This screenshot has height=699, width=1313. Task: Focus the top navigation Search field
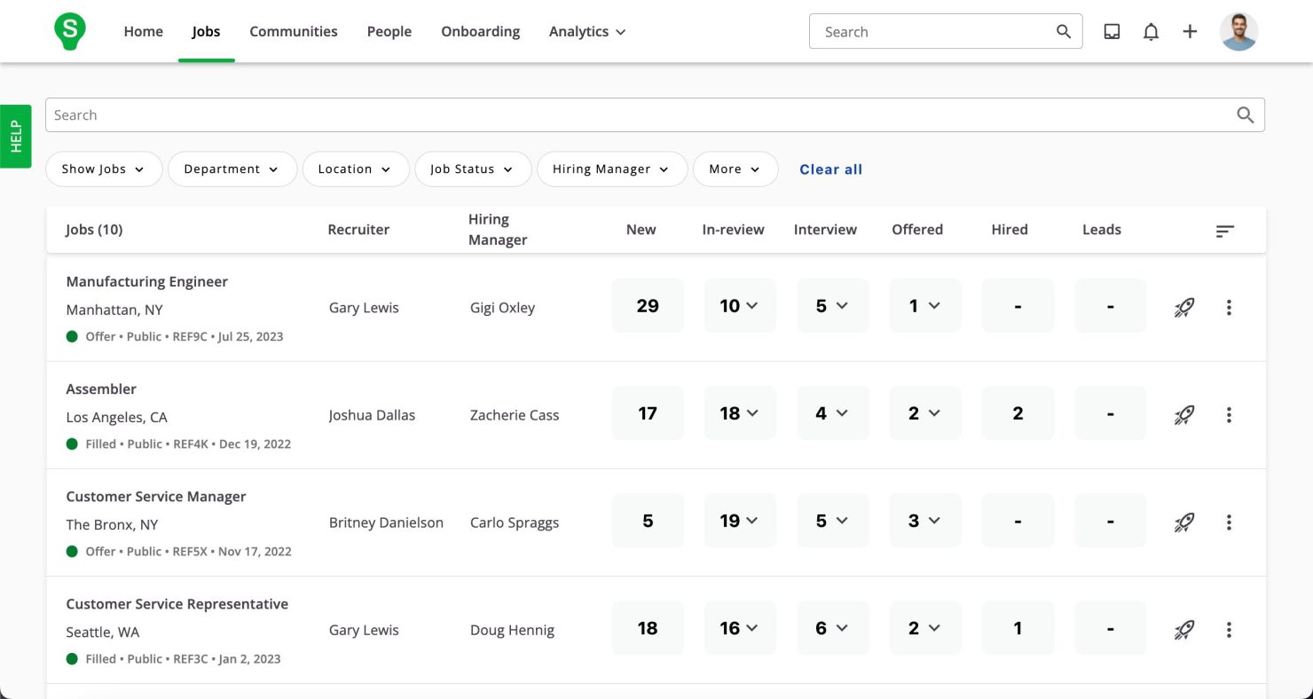946,32
